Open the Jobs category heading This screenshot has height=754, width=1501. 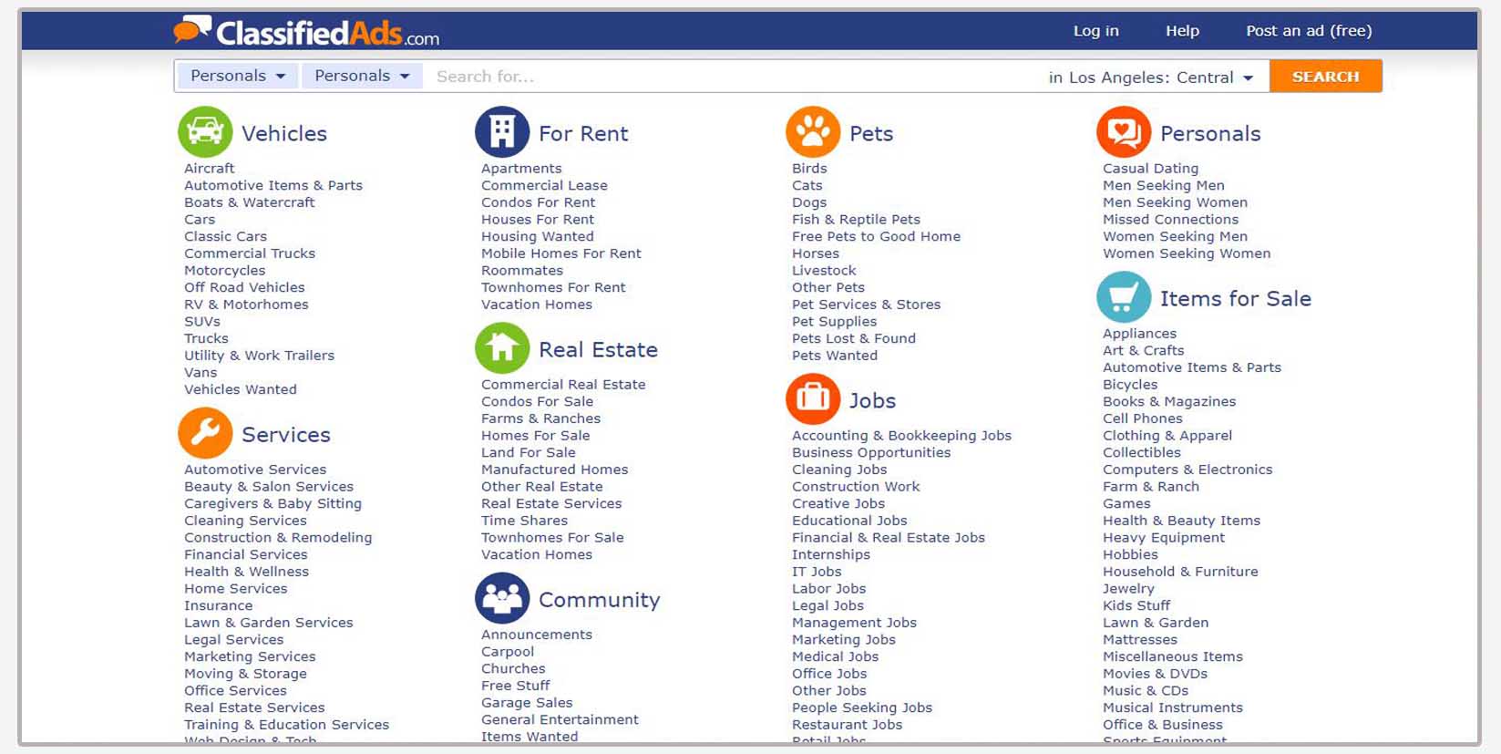click(x=872, y=401)
